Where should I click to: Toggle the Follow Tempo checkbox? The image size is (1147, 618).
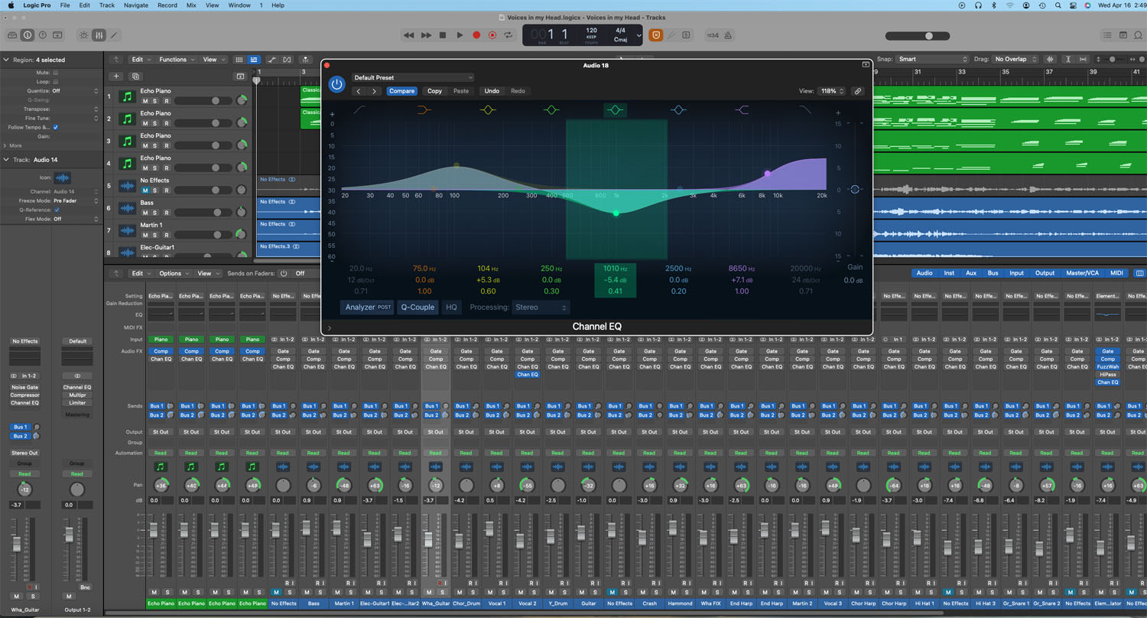pos(56,128)
